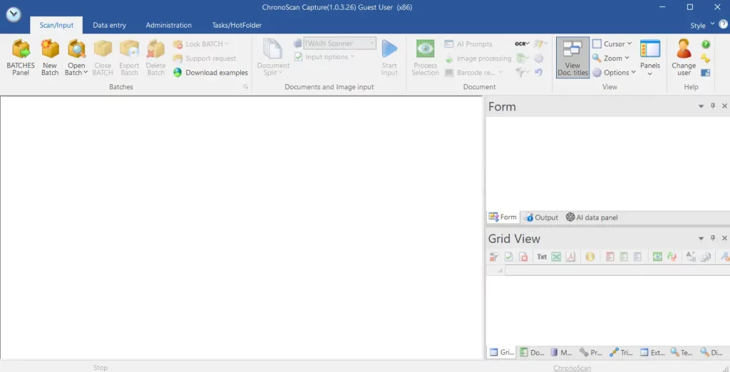Open the BATCHES Panel

(21, 58)
